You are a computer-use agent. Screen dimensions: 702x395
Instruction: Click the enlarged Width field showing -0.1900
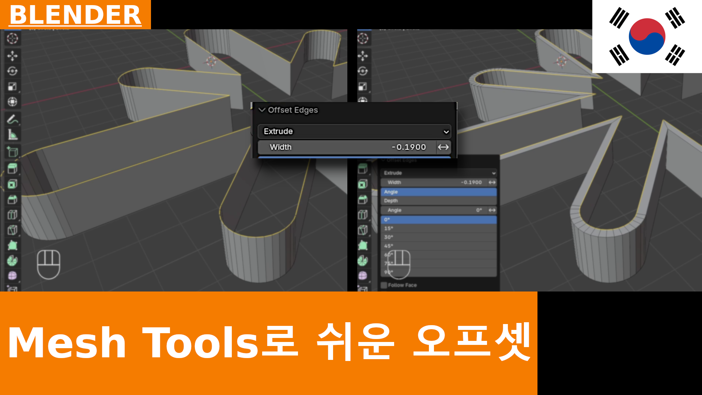tap(347, 147)
